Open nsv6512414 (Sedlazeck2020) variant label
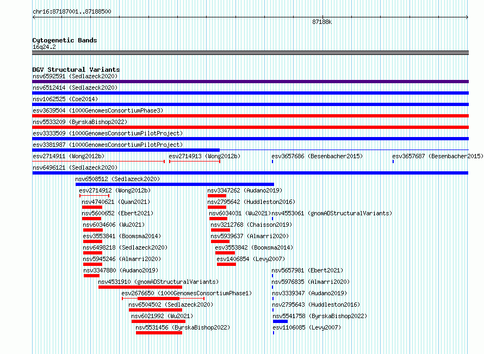Screen dimensions: 484x354 pos(75,88)
